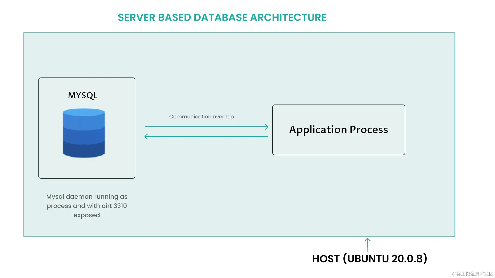Select the title SERVER BASED DATABASE ARCHITECTURE
The width and height of the screenshot is (495, 278).
coord(222,18)
